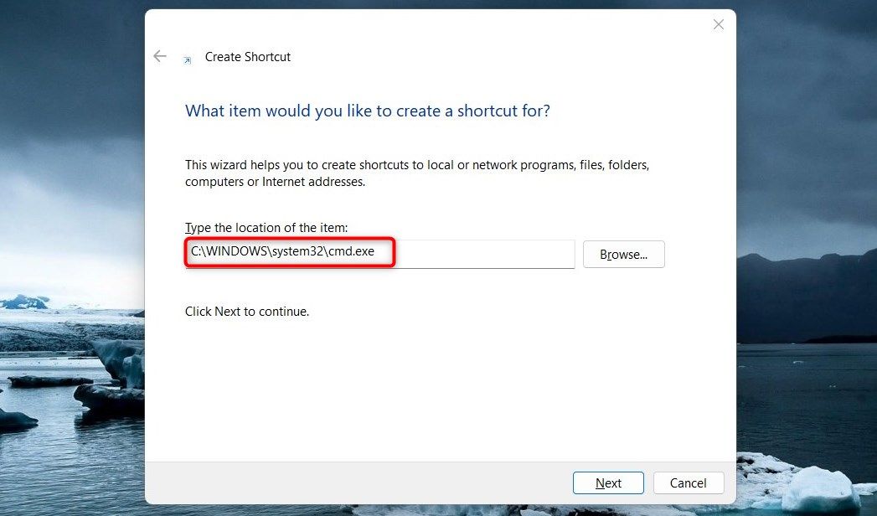Image resolution: width=877 pixels, height=516 pixels.
Task: Click the 'Click Next to continue' text
Action: (246, 312)
